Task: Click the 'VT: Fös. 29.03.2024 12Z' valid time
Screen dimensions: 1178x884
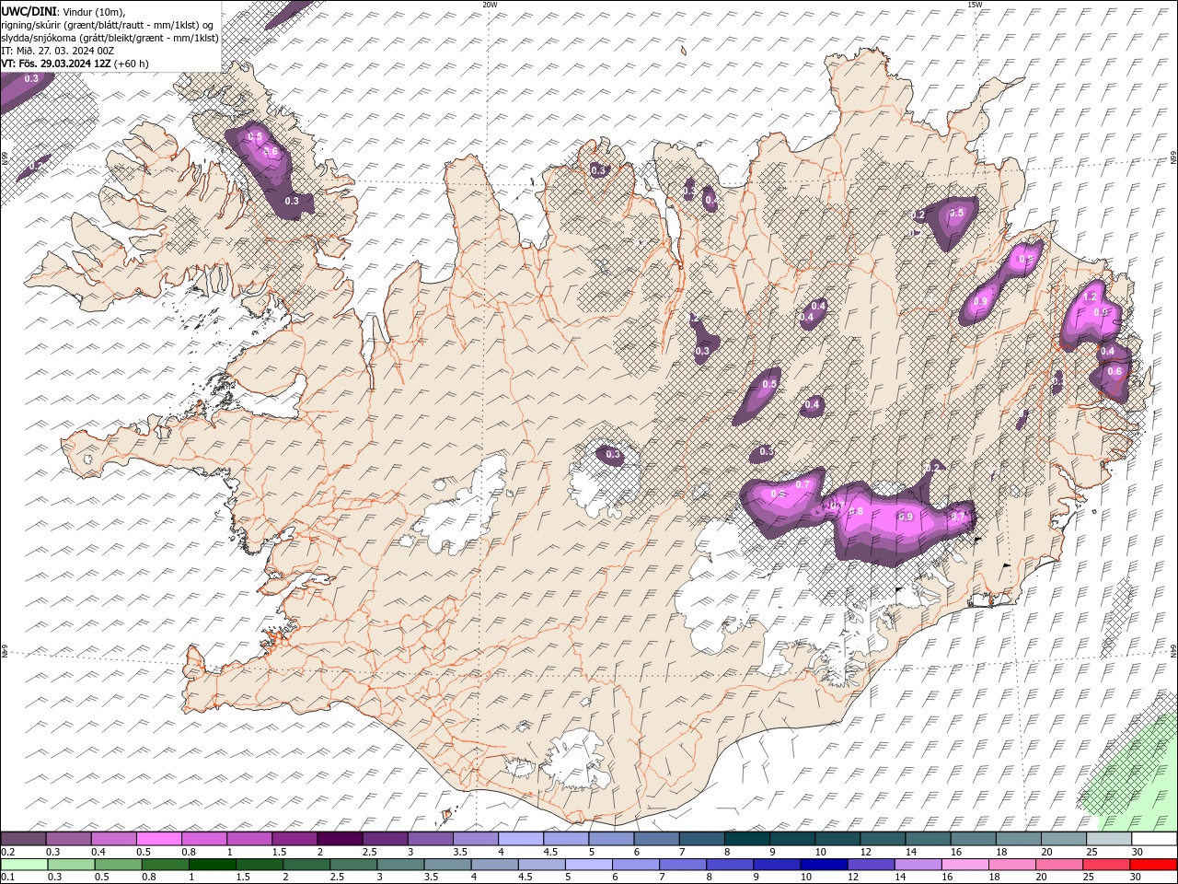Action: coord(56,64)
